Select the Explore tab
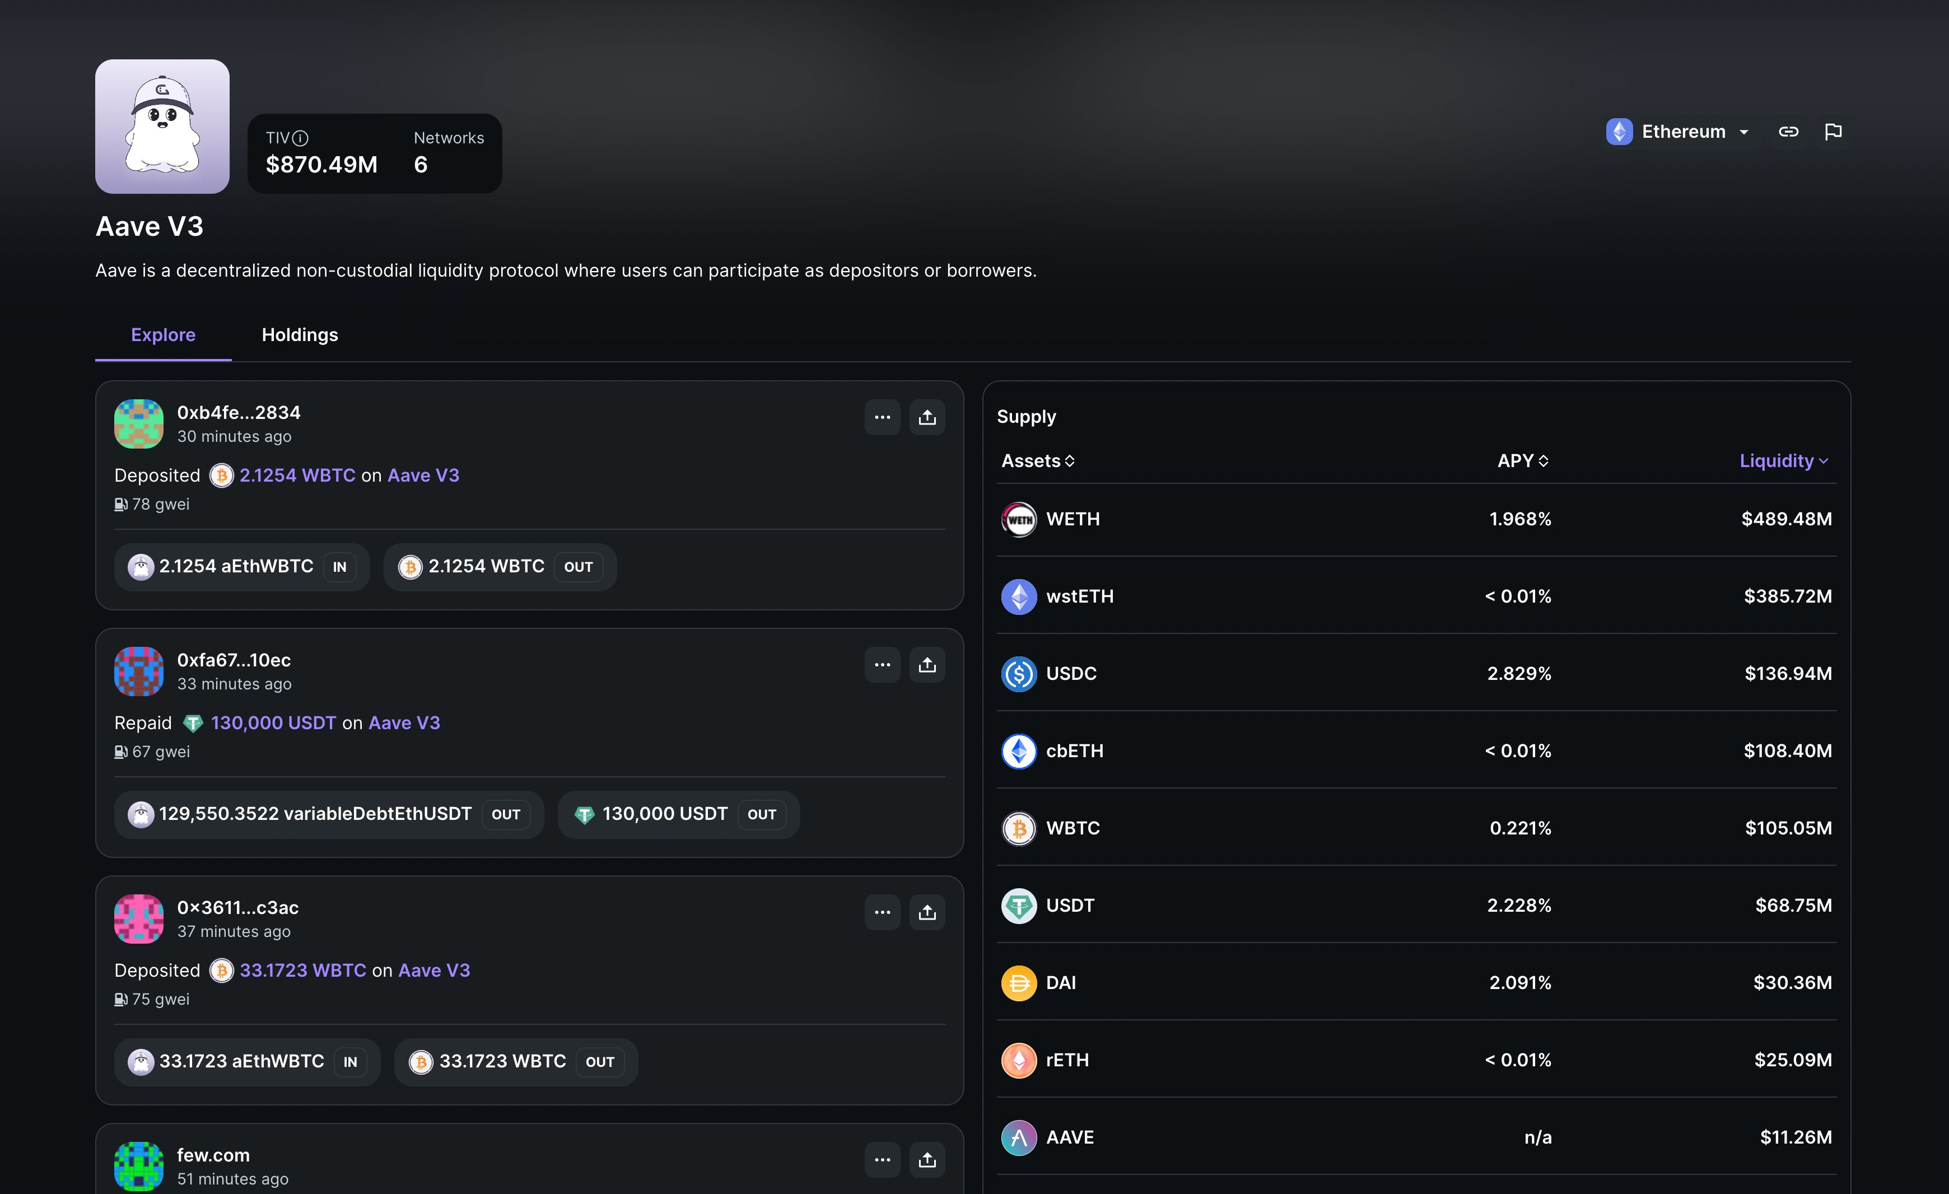 pyautogui.click(x=163, y=334)
